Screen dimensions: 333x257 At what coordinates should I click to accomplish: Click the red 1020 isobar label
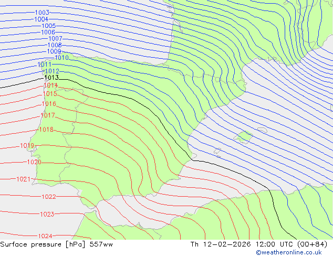[x=34, y=162]
